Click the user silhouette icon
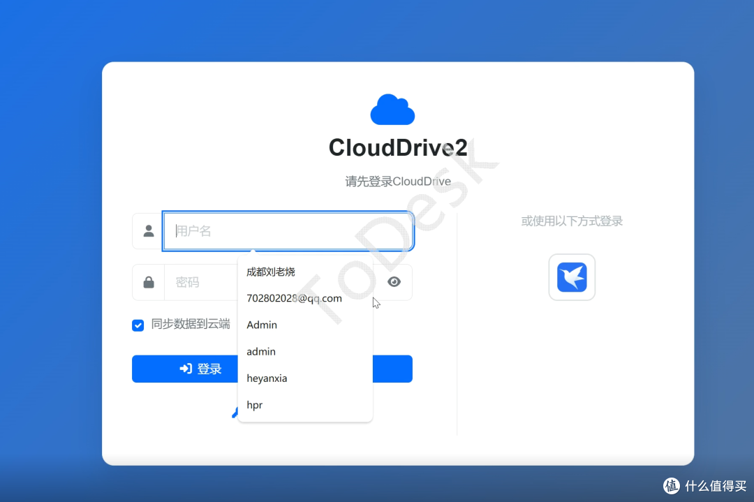754x502 pixels. pyautogui.click(x=149, y=231)
